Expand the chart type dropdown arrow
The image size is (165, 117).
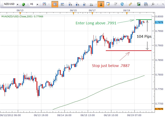point(49,4)
